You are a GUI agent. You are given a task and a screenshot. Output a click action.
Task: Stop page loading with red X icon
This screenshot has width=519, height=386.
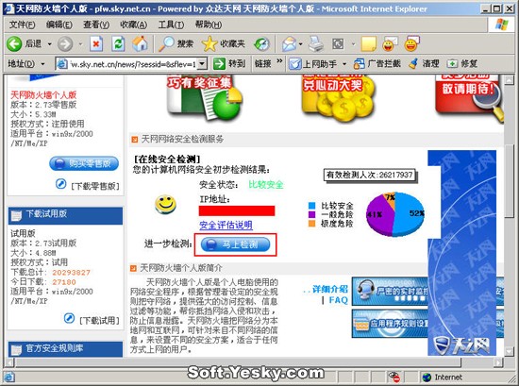(96, 43)
